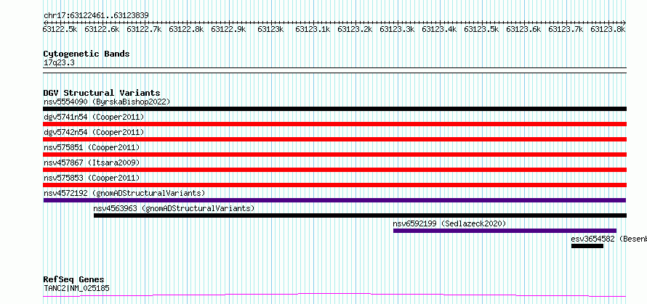Click the nsv5554090 (ByrskaBishop2022) variant label
The image size is (647, 304).
click(x=107, y=102)
